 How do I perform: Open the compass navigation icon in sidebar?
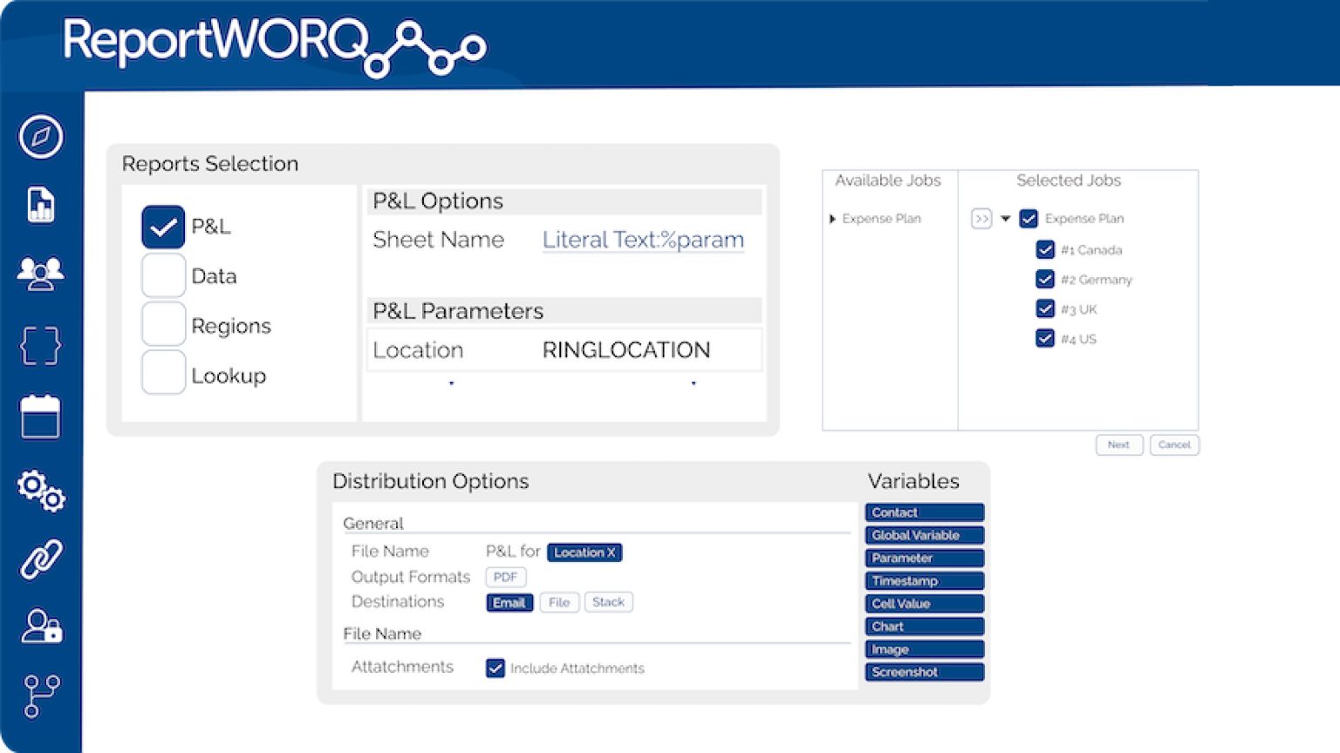pyautogui.click(x=39, y=135)
